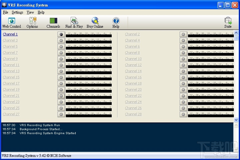Open the Settings menu
The width and height of the screenshot is (240, 160).
[18, 12]
